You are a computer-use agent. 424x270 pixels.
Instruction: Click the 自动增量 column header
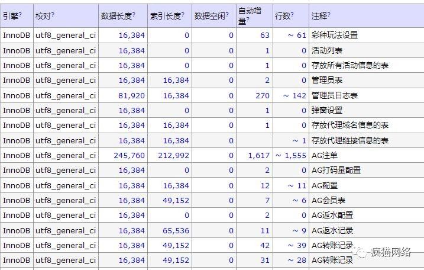[250, 16]
